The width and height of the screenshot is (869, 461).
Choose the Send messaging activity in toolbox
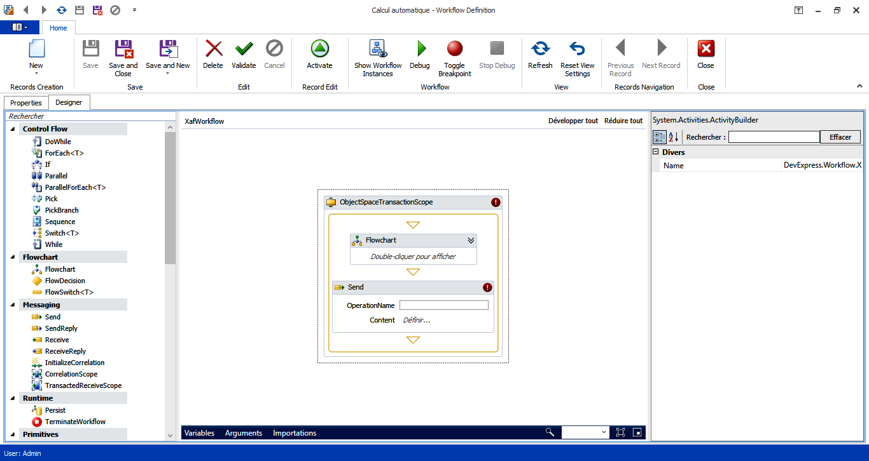[46, 317]
